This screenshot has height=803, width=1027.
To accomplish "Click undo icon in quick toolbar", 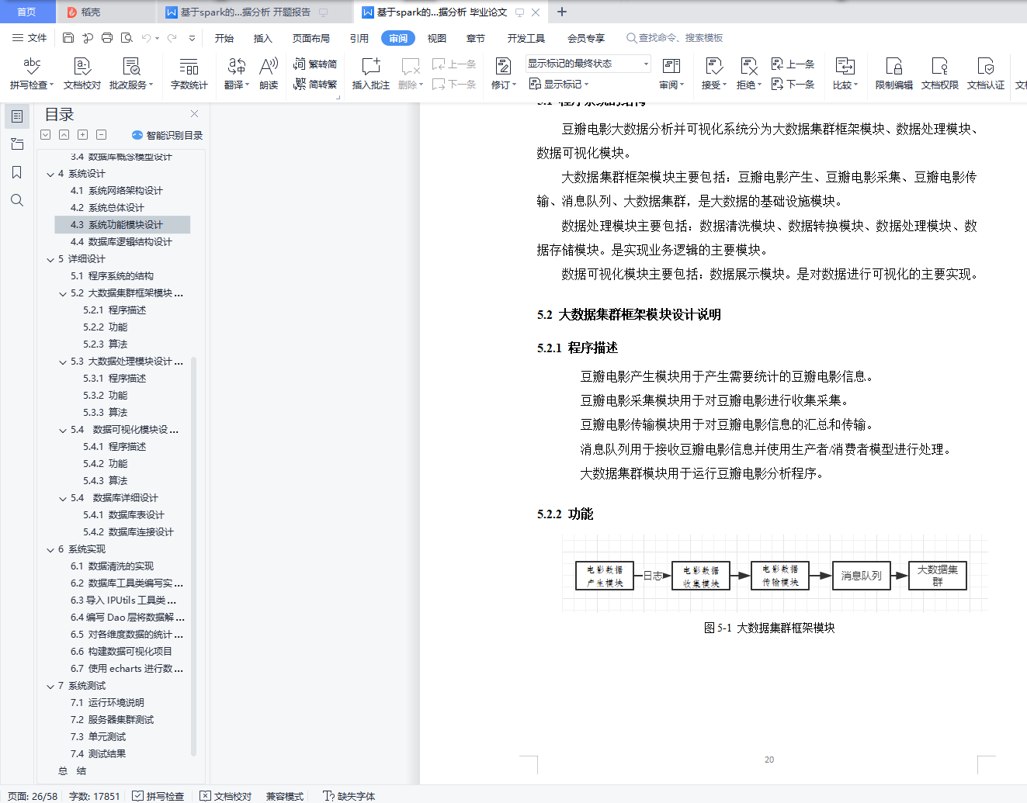I will click(147, 38).
